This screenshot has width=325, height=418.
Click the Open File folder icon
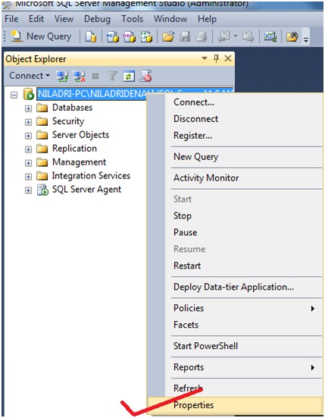tap(168, 36)
